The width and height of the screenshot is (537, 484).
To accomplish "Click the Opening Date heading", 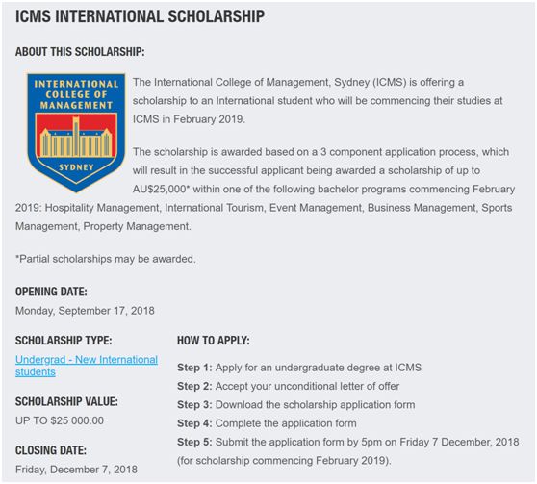I will coord(51,292).
